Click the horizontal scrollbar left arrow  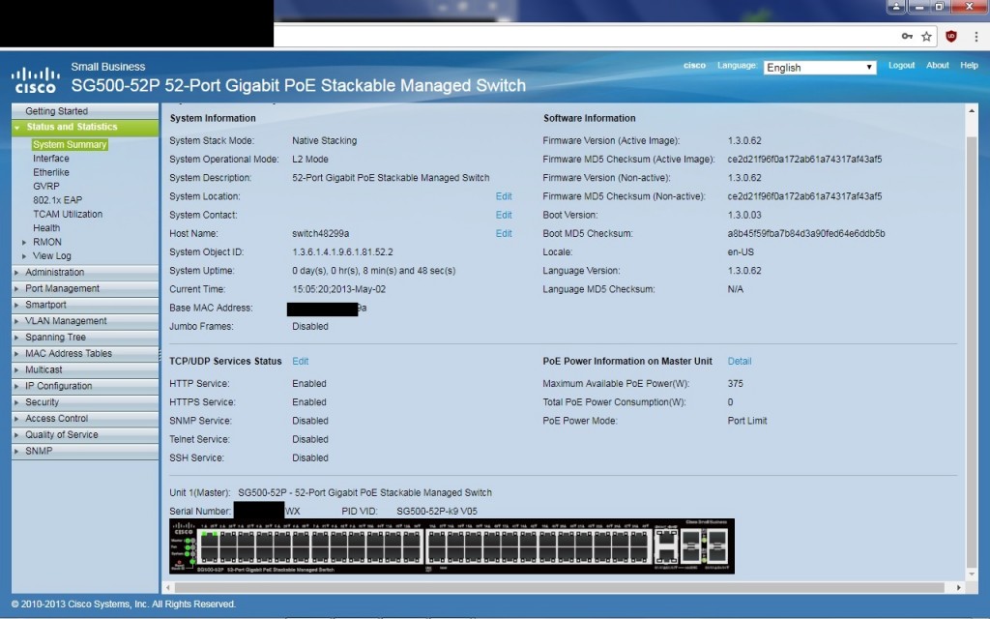click(x=168, y=587)
